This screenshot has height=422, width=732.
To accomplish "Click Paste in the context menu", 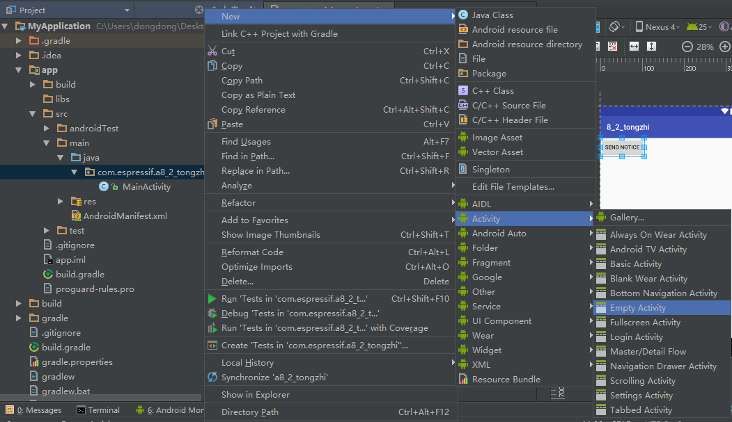I will (330, 124).
